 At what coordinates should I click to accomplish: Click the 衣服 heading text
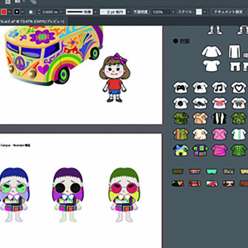184,41
